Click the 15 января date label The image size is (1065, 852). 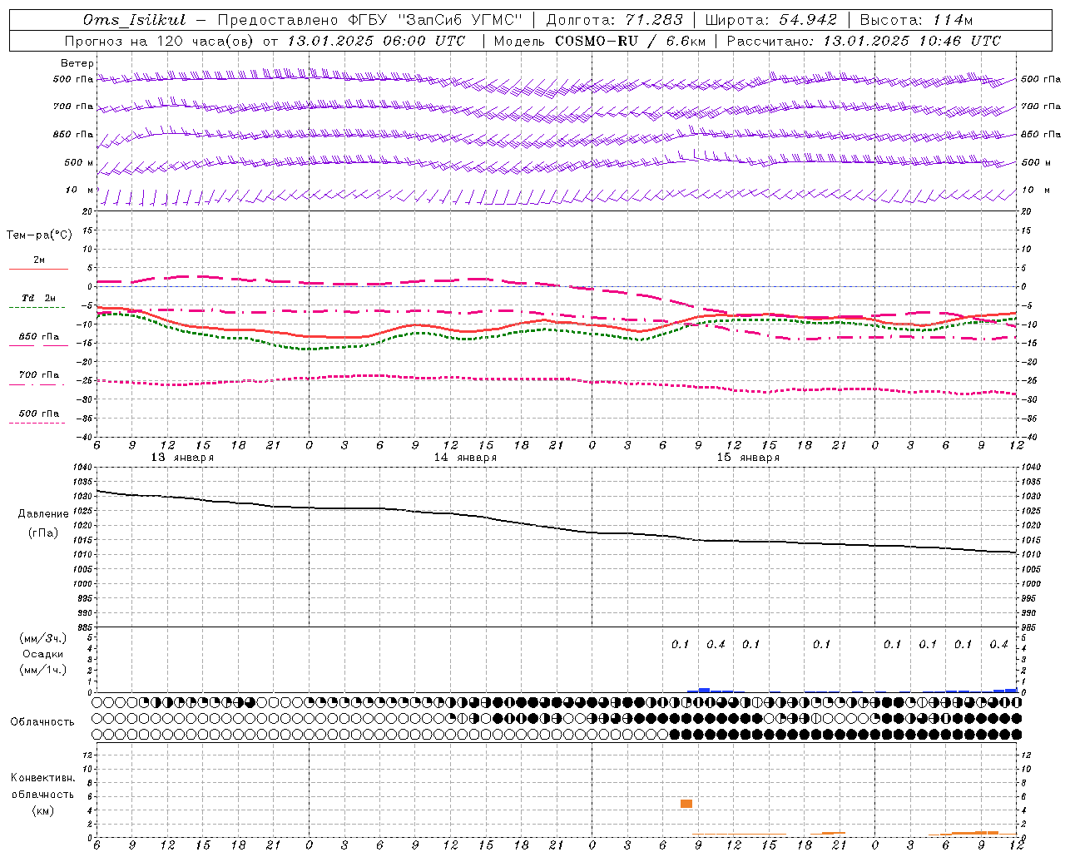(747, 458)
